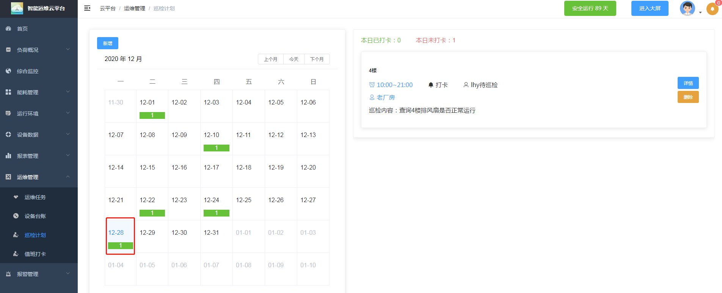Click green task bar on 12-10
The image size is (722, 293).
[x=216, y=148]
